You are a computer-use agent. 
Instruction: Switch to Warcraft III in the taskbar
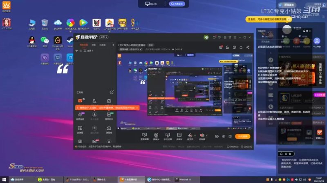[187, 179]
